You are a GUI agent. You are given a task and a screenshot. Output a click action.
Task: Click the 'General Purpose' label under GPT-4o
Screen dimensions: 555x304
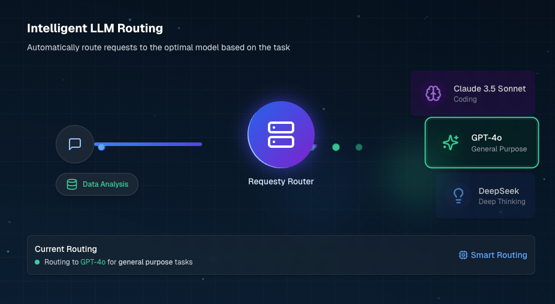click(x=499, y=149)
